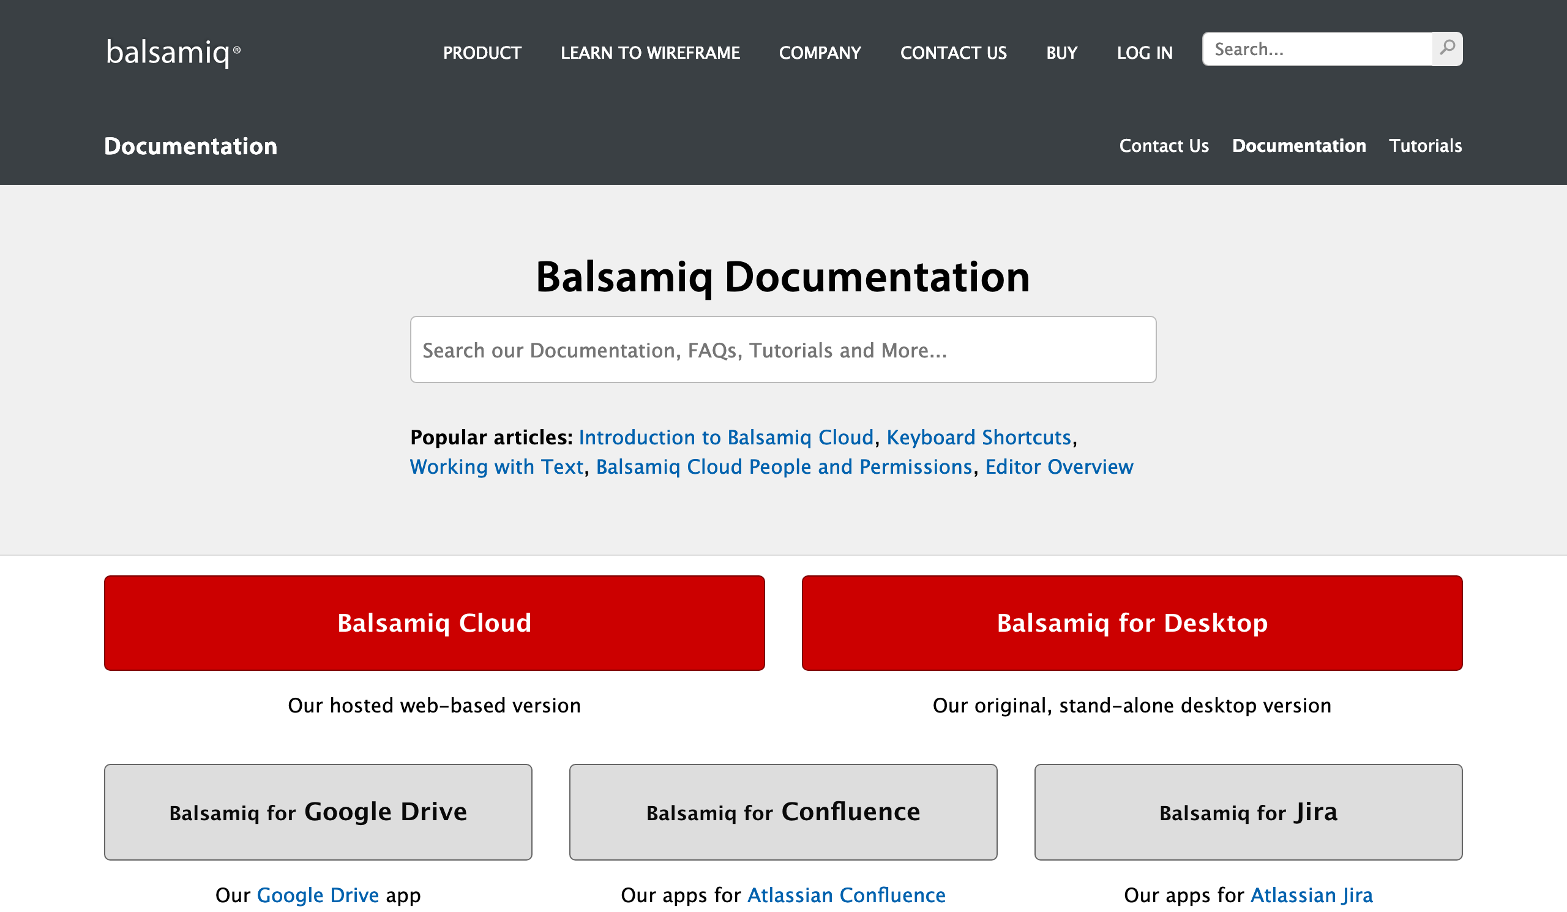The width and height of the screenshot is (1567, 912).
Task: Click the balsamiq logo
Action: [173, 52]
